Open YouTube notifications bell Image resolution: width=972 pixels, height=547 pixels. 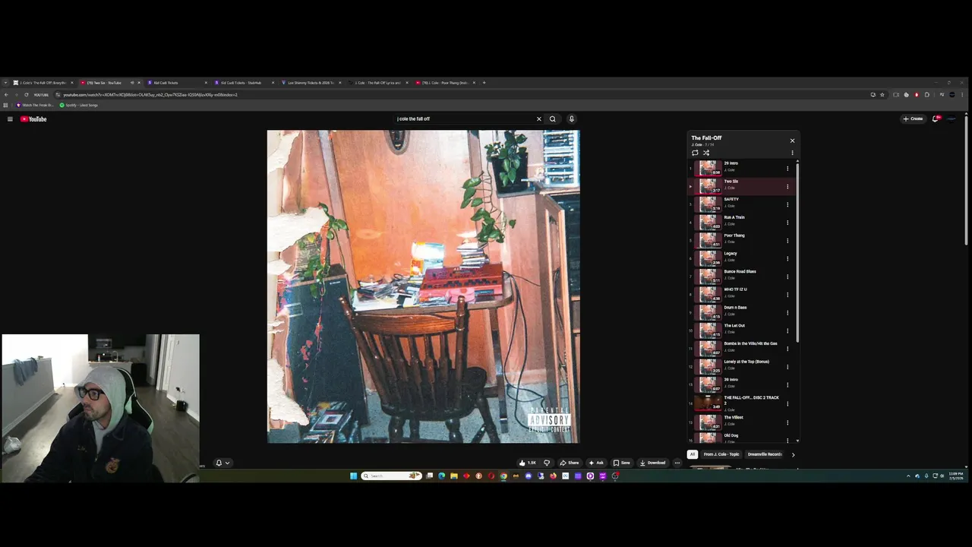(937, 119)
